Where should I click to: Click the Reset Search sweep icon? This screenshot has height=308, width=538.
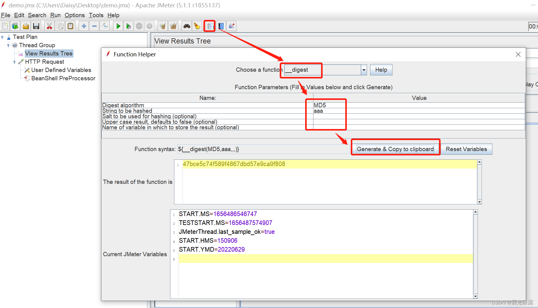[197, 26]
